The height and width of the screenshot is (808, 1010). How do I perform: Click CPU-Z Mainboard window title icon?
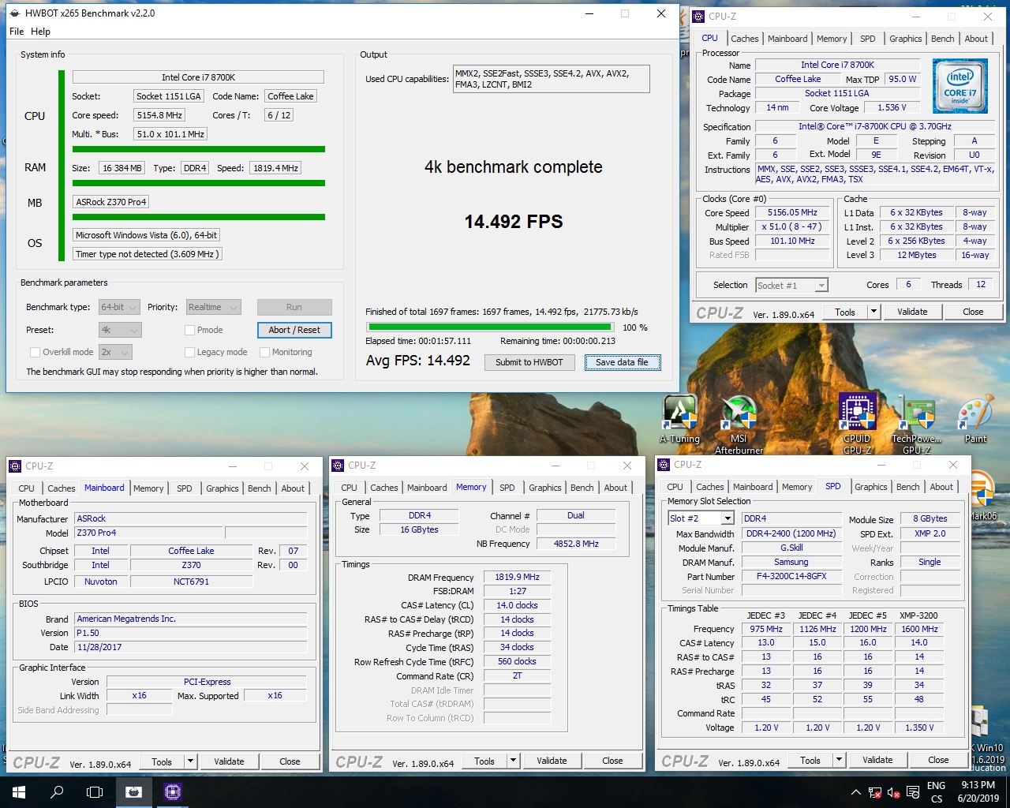tap(15, 466)
